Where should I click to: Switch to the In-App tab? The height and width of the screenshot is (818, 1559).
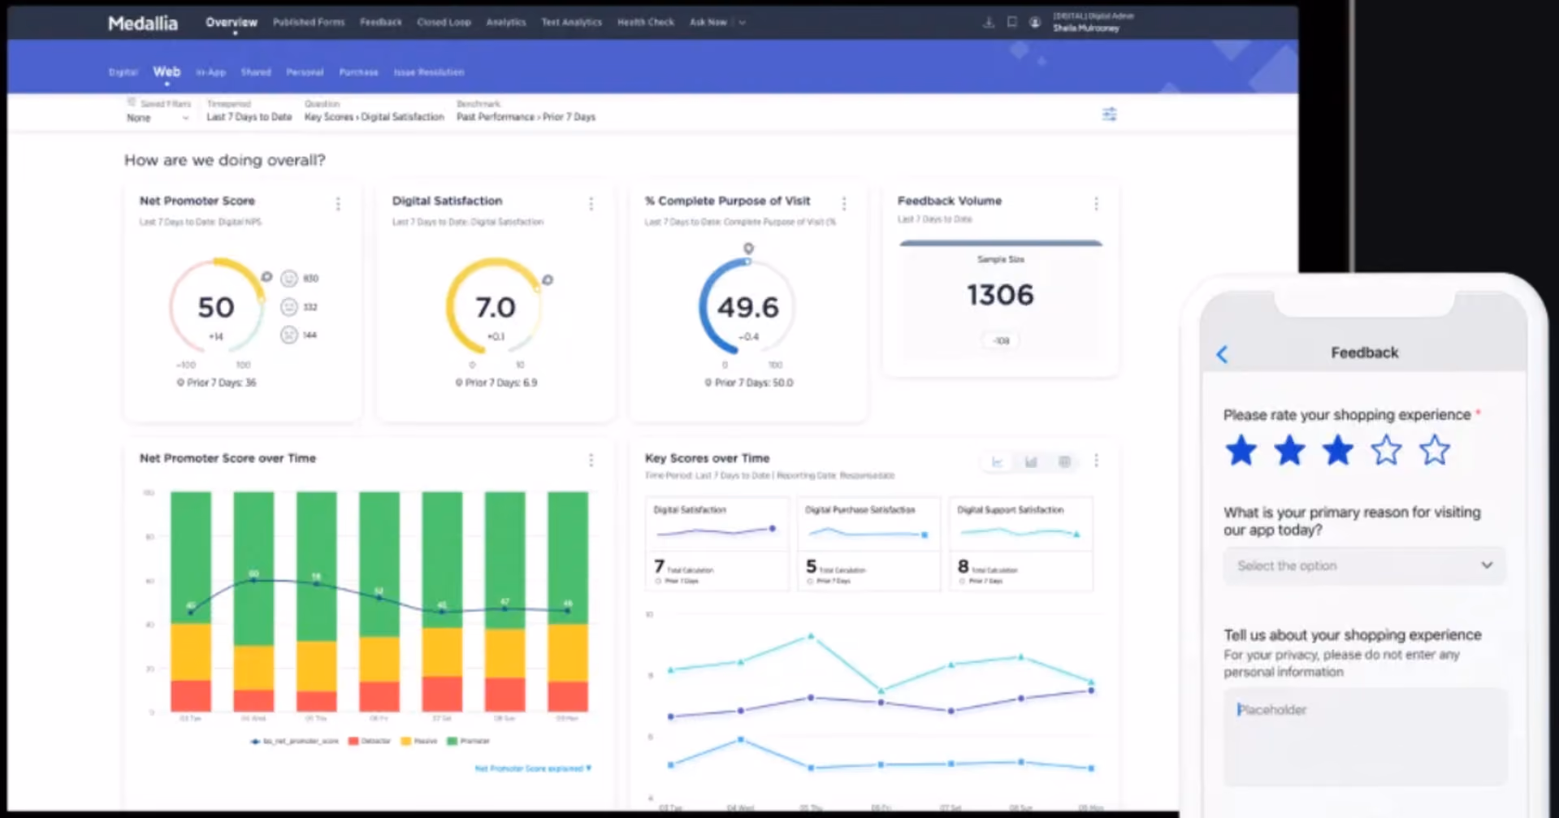(x=210, y=72)
